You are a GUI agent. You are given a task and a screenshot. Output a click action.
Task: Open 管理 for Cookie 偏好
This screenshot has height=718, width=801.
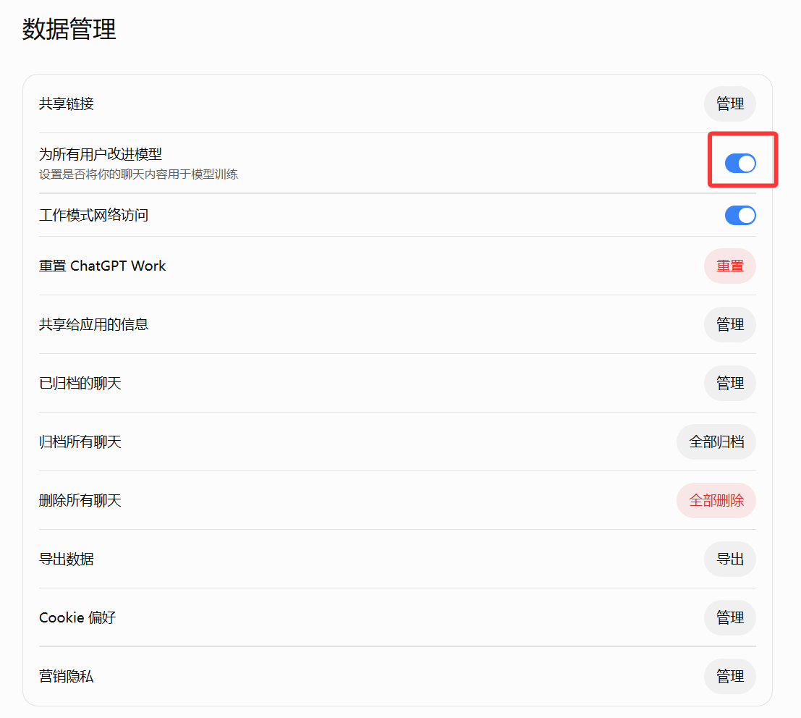point(729,617)
